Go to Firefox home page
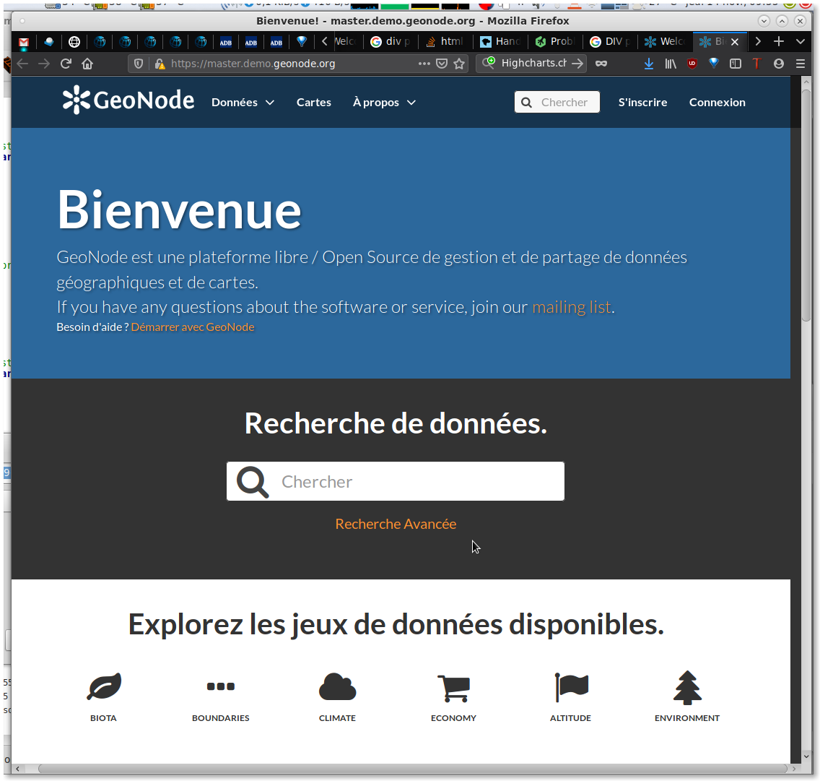Viewport: 820px width, 781px height. [x=87, y=64]
